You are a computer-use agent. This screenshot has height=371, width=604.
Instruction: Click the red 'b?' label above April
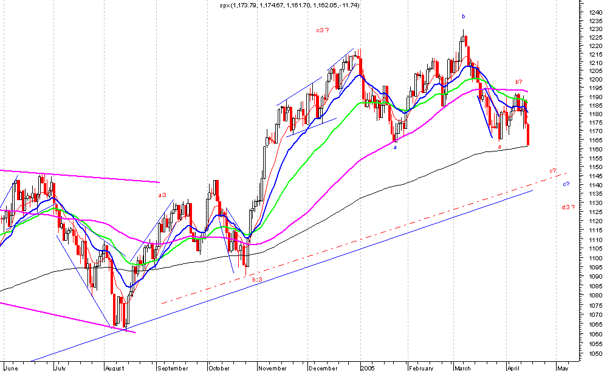click(519, 81)
